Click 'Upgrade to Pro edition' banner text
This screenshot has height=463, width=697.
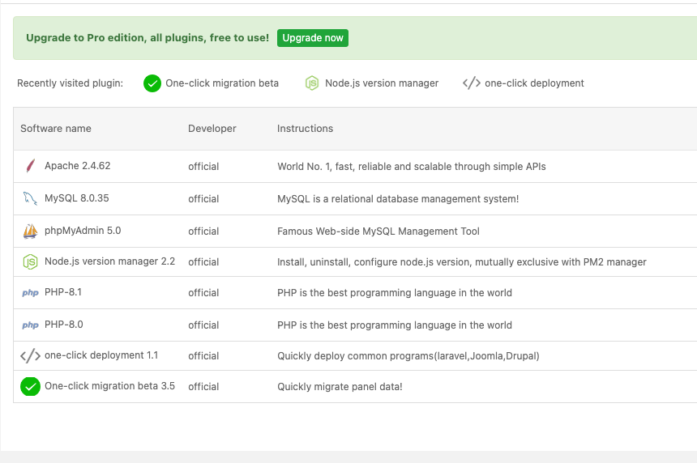(148, 38)
